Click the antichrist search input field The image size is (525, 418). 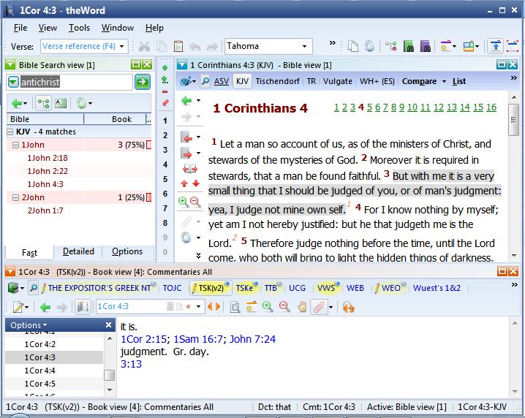(73, 82)
